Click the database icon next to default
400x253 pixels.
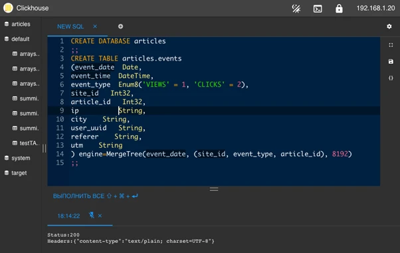click(7, 39)
